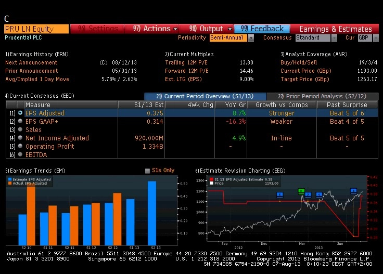Screen dimensions: 383x274
Task: Click event marker 4 on revision chart
Action: coord(353,191)
